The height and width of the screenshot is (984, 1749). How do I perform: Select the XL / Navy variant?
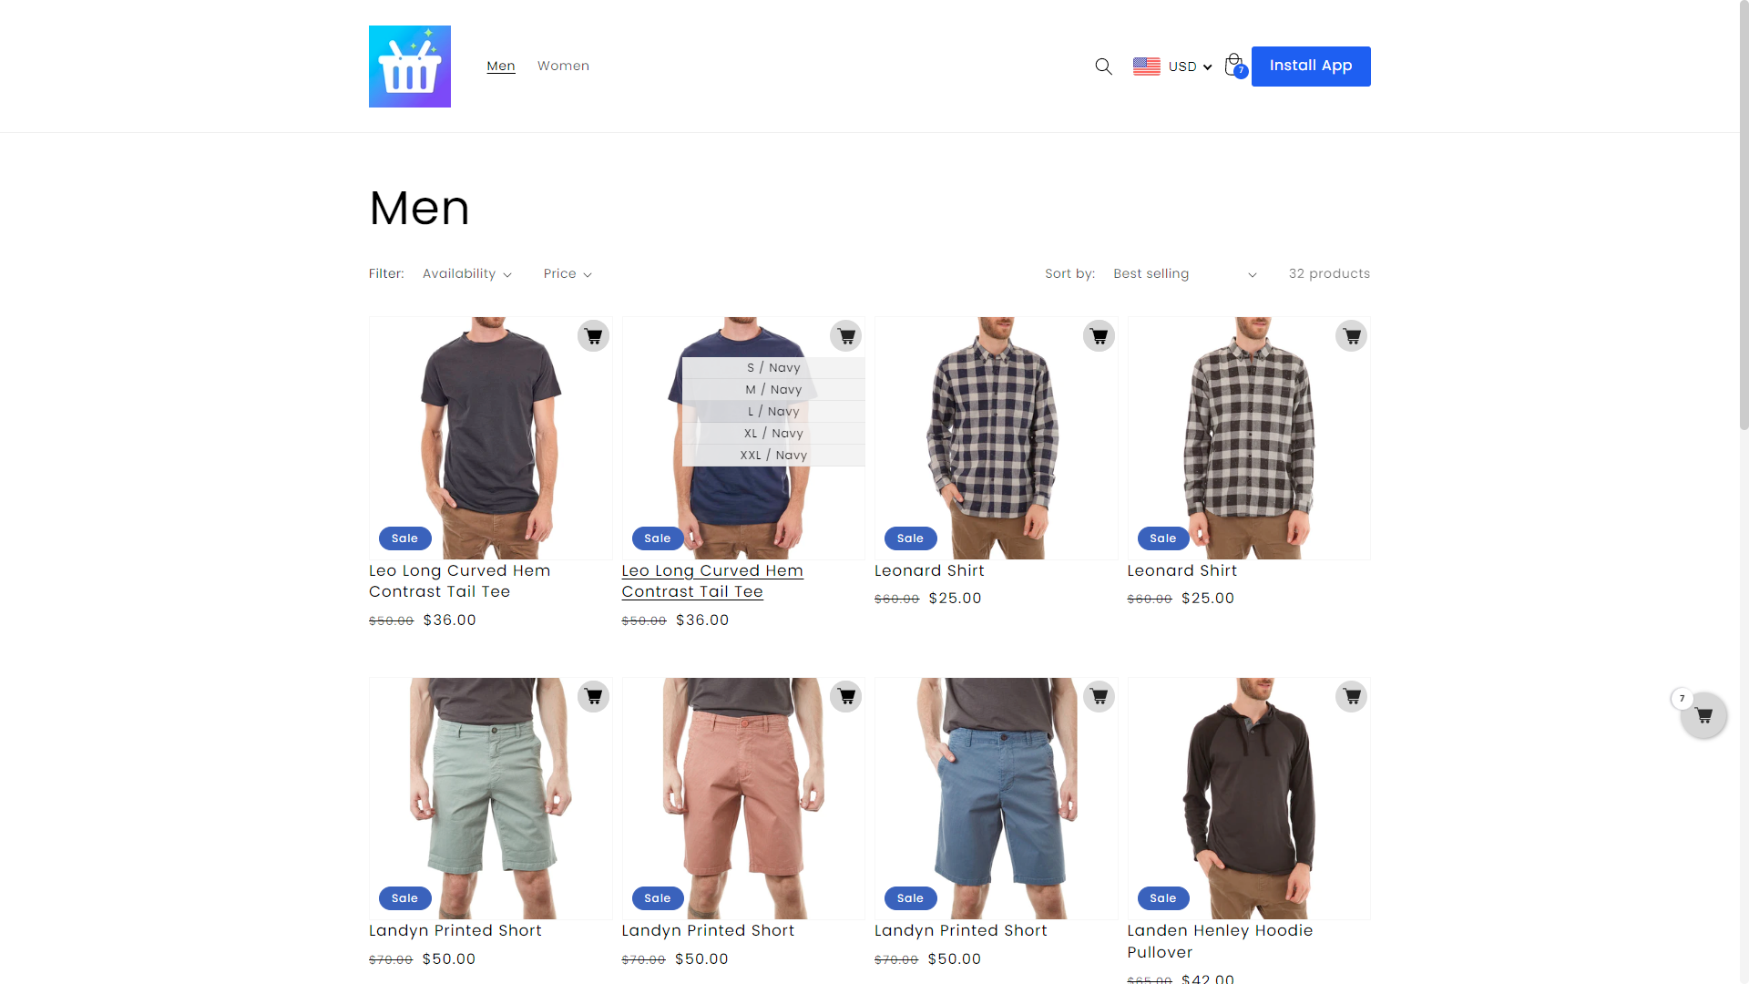click(x=773, y=434)
